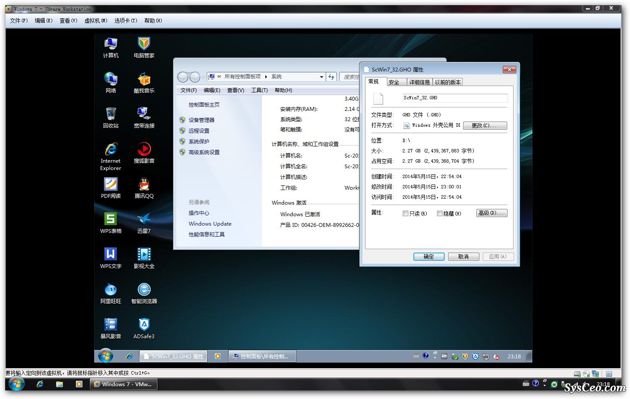Click the ScWin7_32.GHO filename field
This screenshot has width=630, height=399.
click(x=455, y=98)
